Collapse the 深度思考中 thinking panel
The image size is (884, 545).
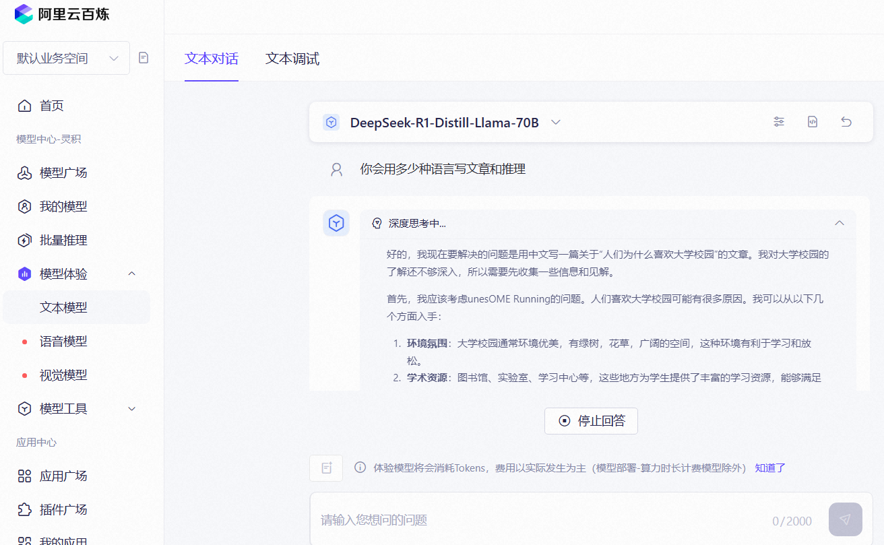point(840,223)
